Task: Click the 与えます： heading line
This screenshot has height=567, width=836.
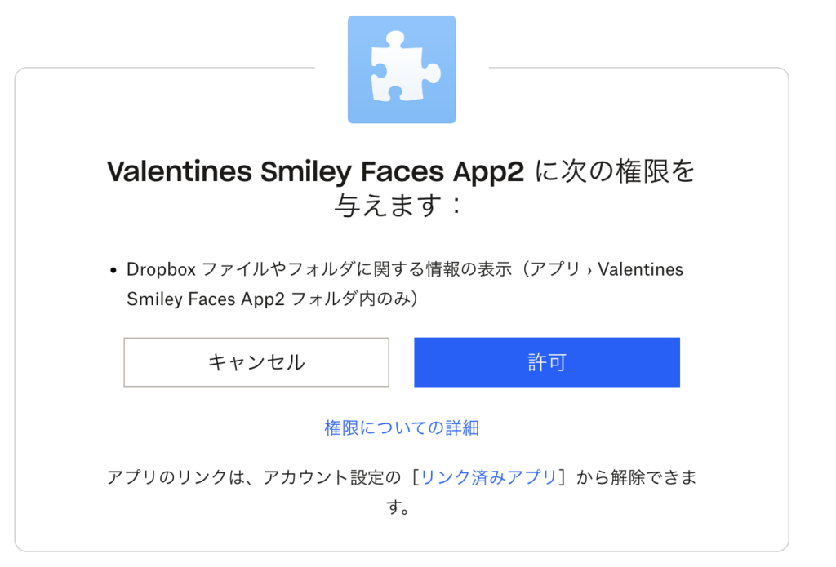Action: point(399,206)
